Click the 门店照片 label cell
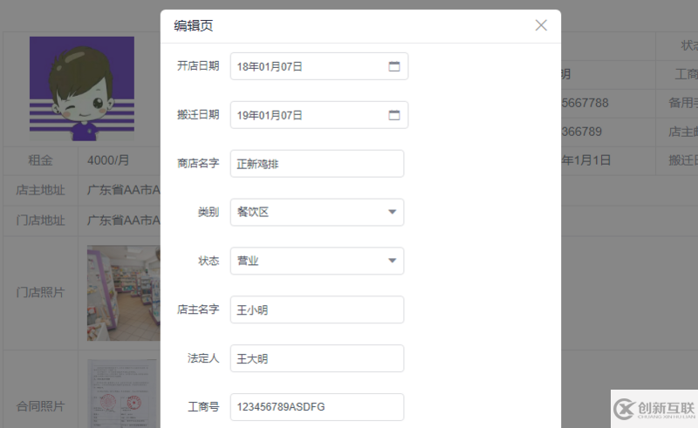Image resolution: width=698 pixels, height=428 pixels. [x=40, y=293]
